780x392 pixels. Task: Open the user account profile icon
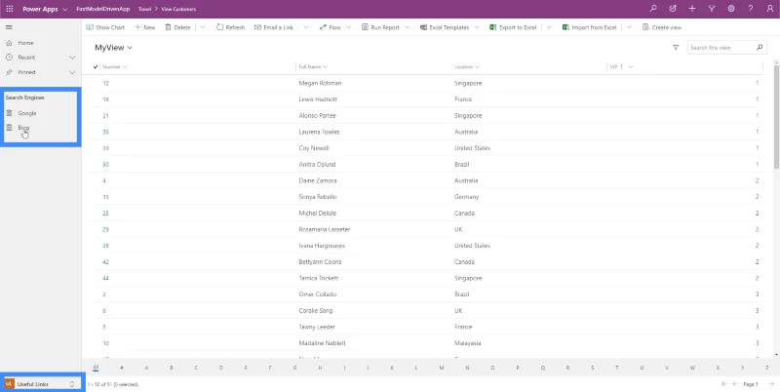[x=770, y=9]
